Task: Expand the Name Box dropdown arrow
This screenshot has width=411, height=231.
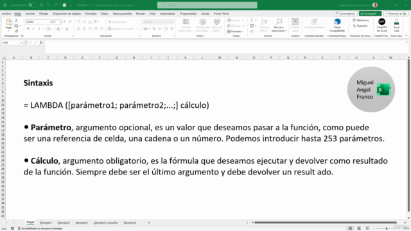Action: coord(21,43)
